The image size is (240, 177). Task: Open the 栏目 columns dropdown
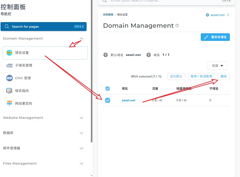click(x=217, y=66)
